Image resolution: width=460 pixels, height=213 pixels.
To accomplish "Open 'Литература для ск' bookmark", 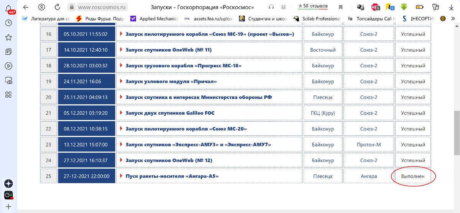I will (46, 18).
